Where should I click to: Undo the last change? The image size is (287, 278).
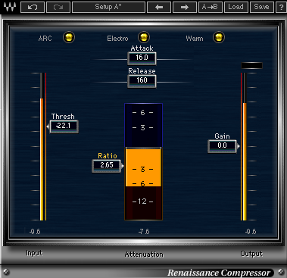pos(33,7)
